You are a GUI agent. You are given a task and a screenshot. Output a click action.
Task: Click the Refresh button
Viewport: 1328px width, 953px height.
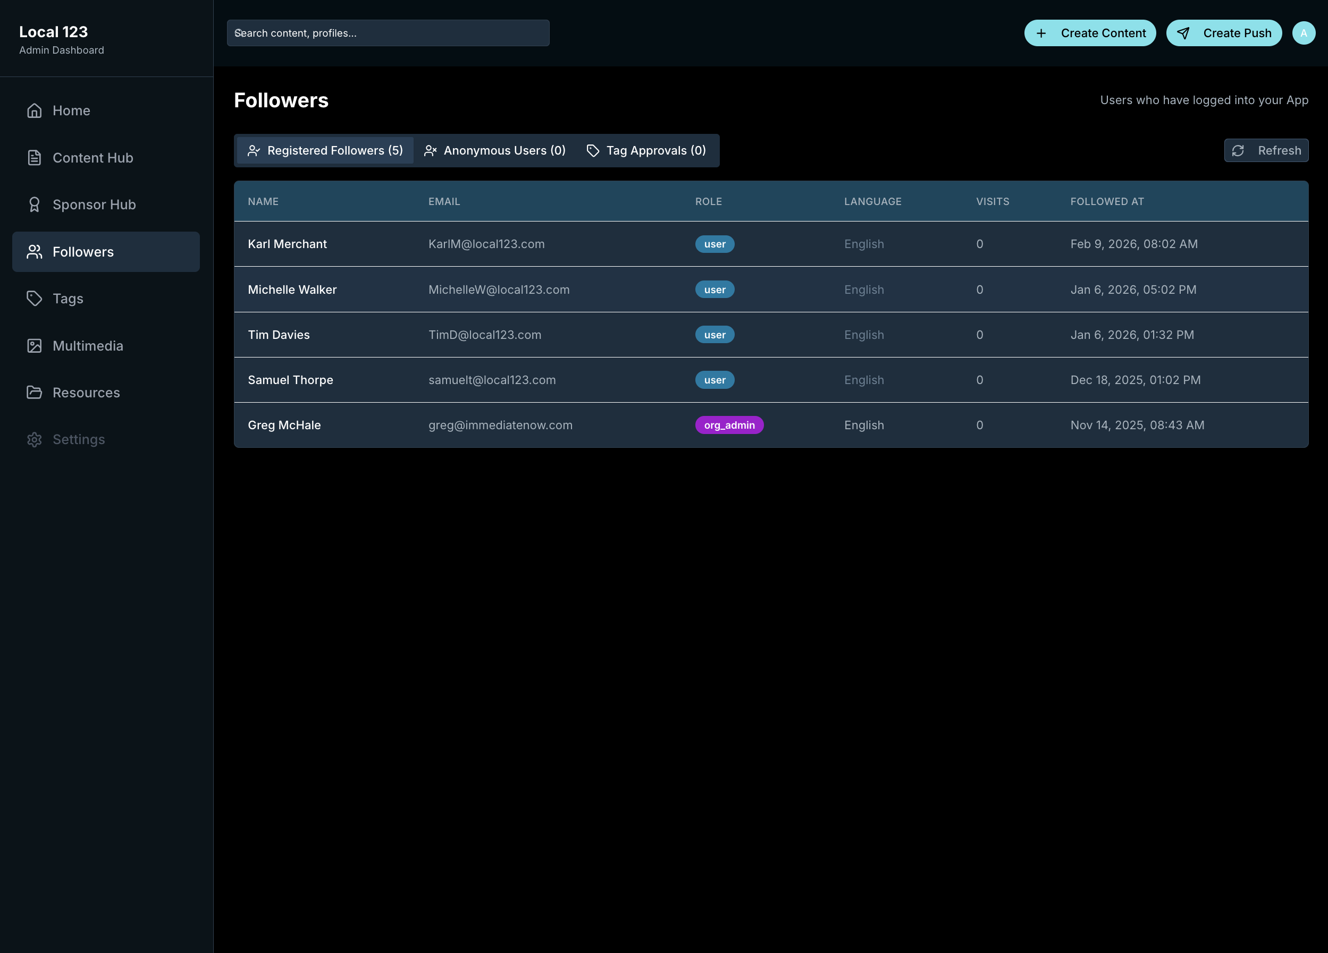click(1266, 151)
